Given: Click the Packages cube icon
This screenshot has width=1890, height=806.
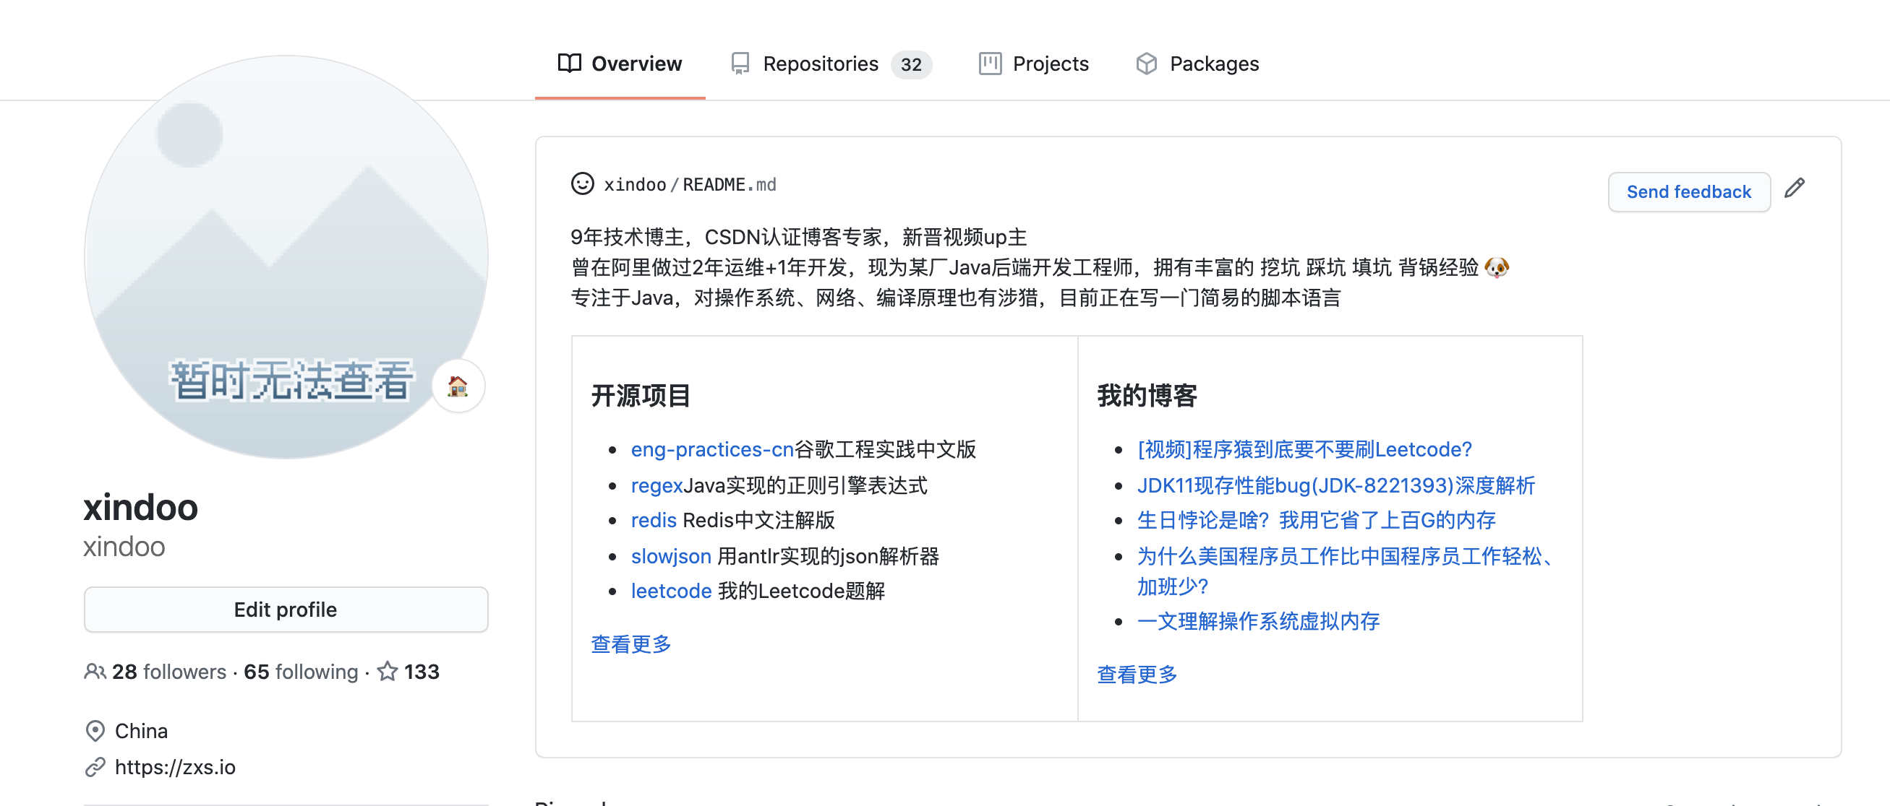Looking at the screenshot, I should [1147, 64].
